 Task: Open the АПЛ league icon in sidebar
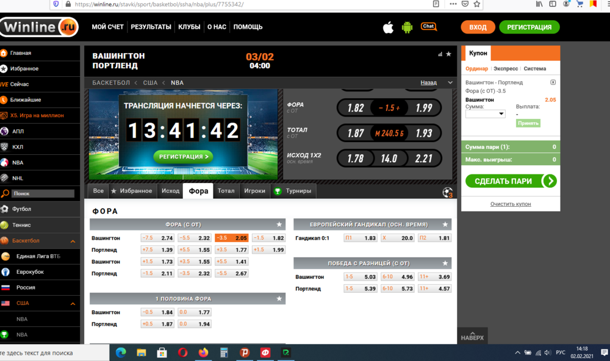[4, 131]
